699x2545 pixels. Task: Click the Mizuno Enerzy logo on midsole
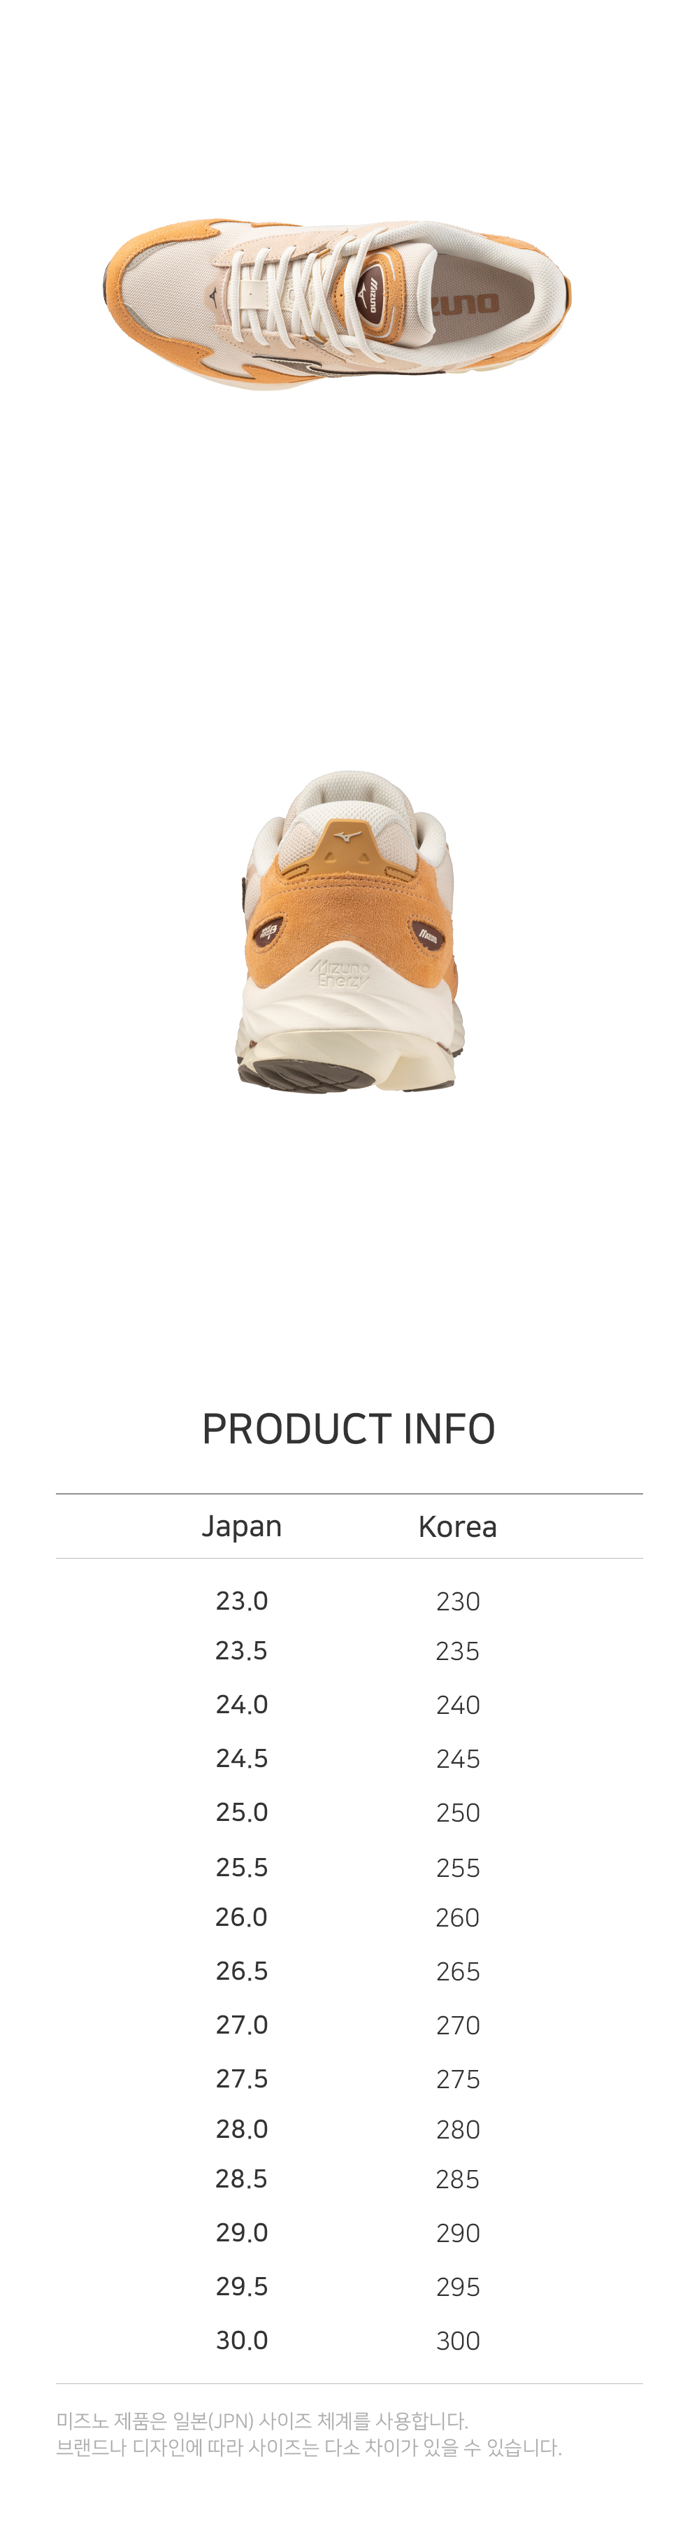tap(342, 972)
